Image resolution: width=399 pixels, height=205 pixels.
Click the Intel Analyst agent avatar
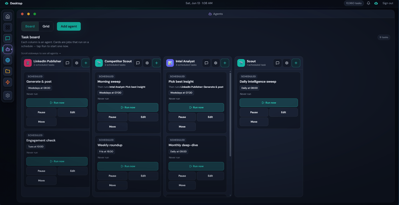pos(170,63)
